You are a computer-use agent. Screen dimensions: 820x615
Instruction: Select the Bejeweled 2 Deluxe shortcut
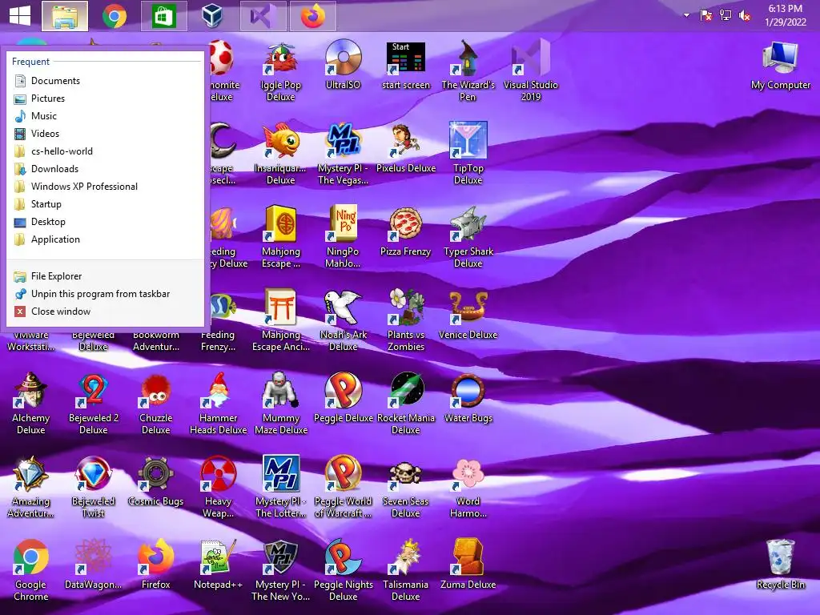point(93,404)
